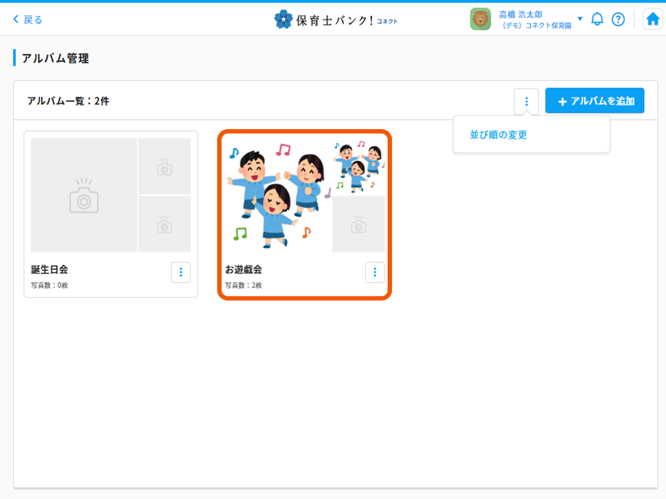
Task: Select the home icon
Action: [652, 19]
